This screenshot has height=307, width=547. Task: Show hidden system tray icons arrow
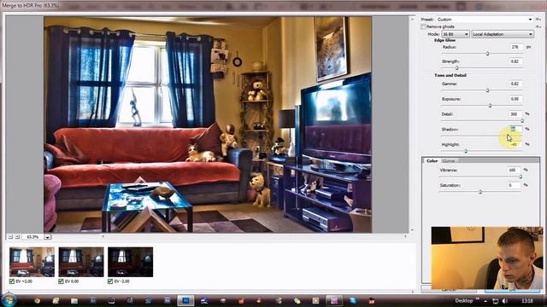tap(485, 301)
